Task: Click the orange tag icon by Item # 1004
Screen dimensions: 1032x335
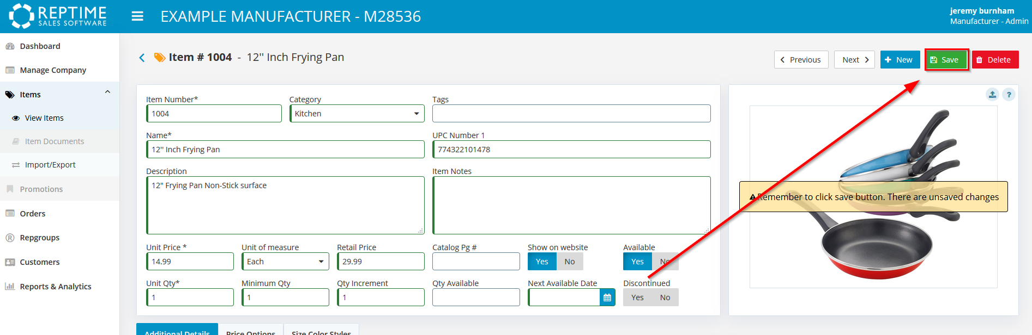Action: click(x=160, y=57)
